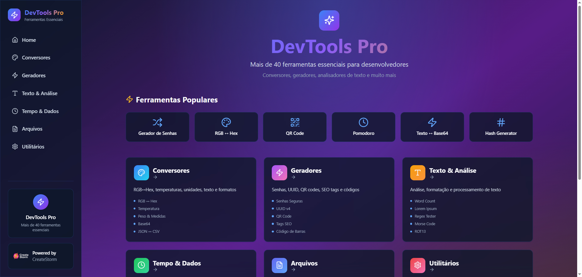582x277 pixels.
Task: Click the Powered by CreateStorm text
Action: (x=45, y=256)
